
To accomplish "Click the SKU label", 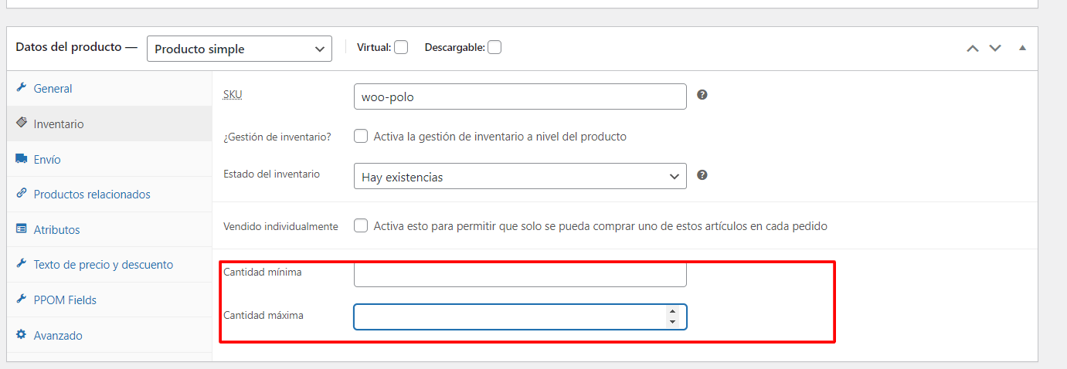I will (233, 94).
